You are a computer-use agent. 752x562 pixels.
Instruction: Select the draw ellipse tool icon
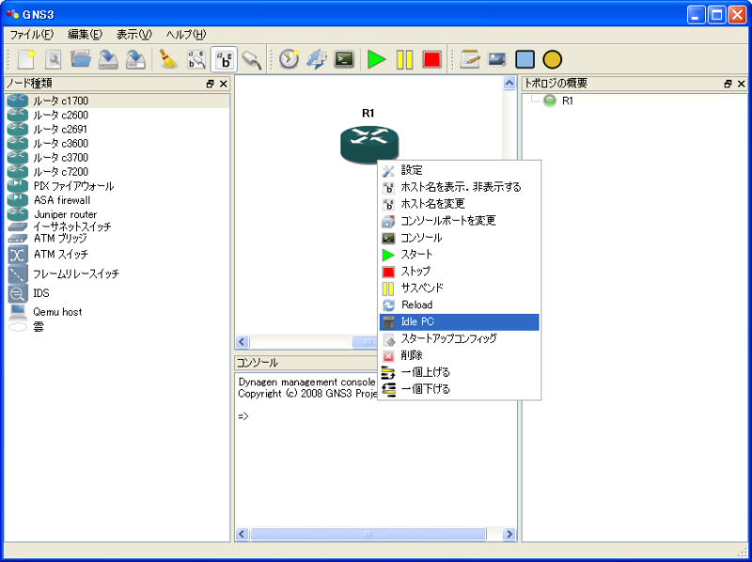pos(553,59)
